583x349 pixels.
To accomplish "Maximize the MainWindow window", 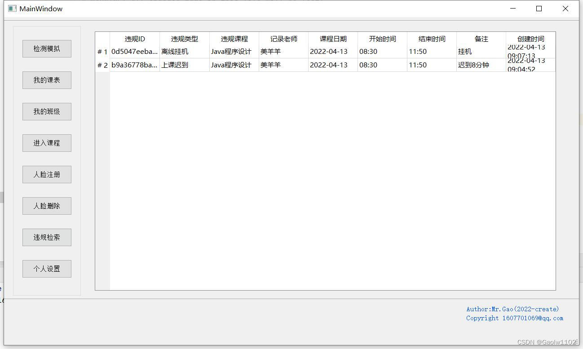I will click(539, 9).
